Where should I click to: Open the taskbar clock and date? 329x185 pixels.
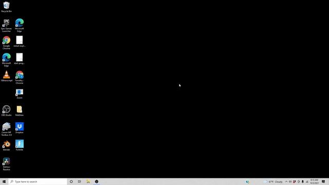click(314, 181)
